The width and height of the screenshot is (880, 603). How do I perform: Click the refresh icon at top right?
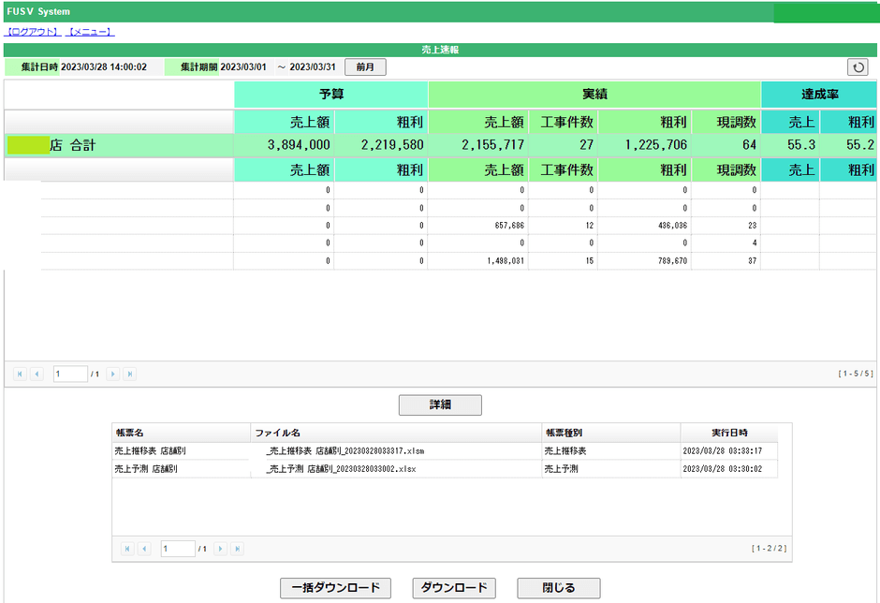click(x=858, y=66)
